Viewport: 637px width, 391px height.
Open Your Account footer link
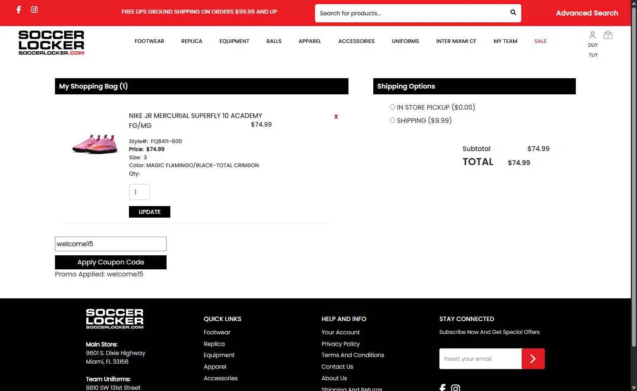[341, 332]
